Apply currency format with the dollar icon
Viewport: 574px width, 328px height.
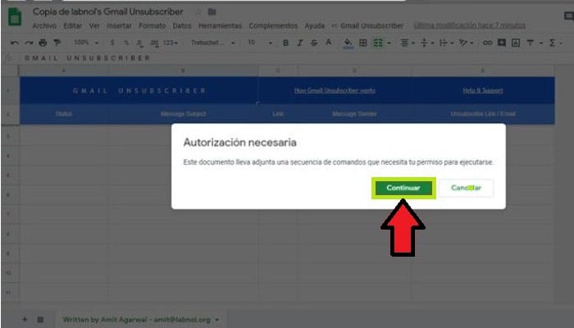click(x=112, y=43)
